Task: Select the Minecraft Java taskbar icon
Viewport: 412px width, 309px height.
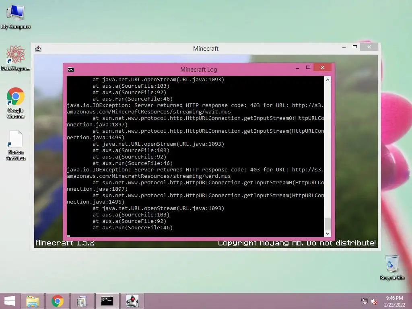Action: (132, 301)
